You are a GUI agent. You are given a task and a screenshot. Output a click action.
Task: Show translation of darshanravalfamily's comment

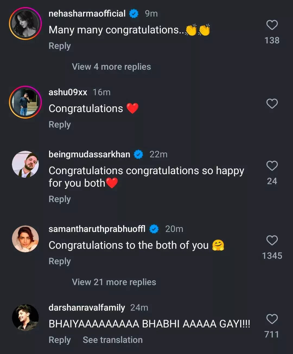pos(112,340)
